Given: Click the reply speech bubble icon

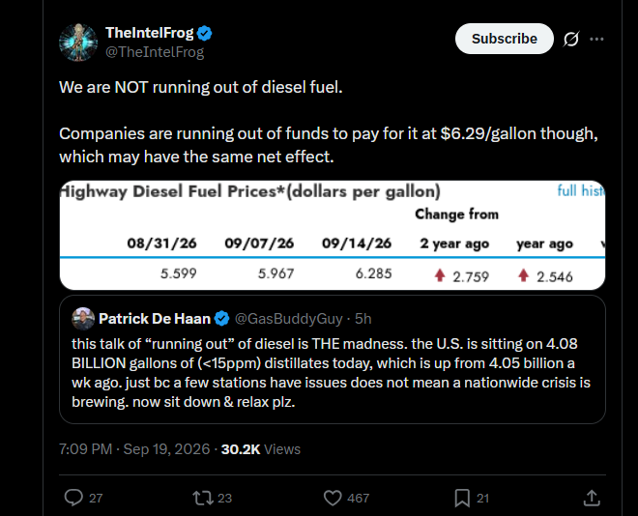Looking at the screenshot, I should pos(73,498).
